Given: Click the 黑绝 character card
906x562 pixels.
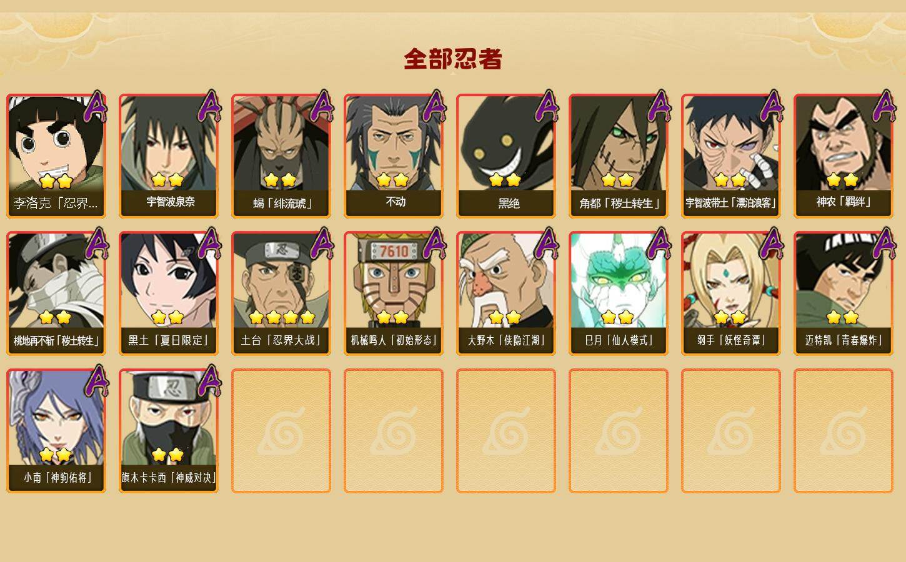Looking at the screenshot, I should [506, 156].
